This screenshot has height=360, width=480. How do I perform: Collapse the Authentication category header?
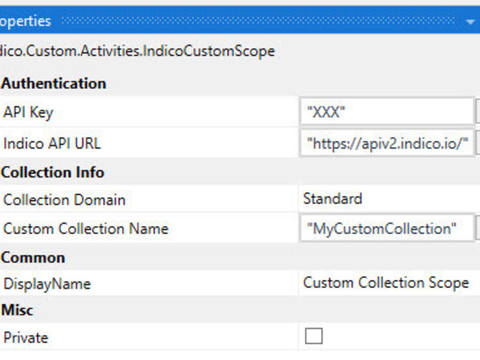point(53,83)
